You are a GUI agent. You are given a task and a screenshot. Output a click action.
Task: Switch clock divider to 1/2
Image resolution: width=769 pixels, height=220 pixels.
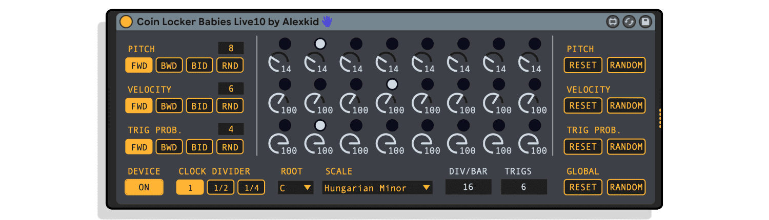[220, 188]
